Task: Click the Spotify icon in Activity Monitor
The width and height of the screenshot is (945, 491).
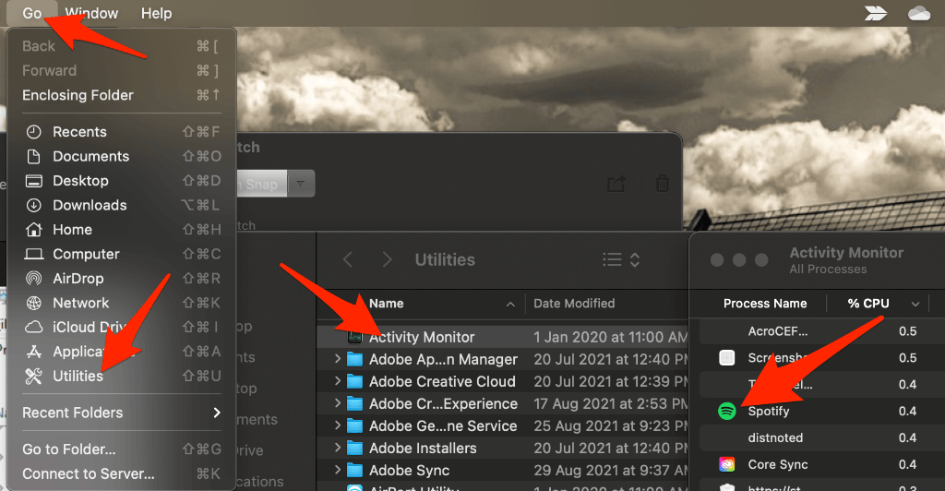Action: [x=727, y=412]
